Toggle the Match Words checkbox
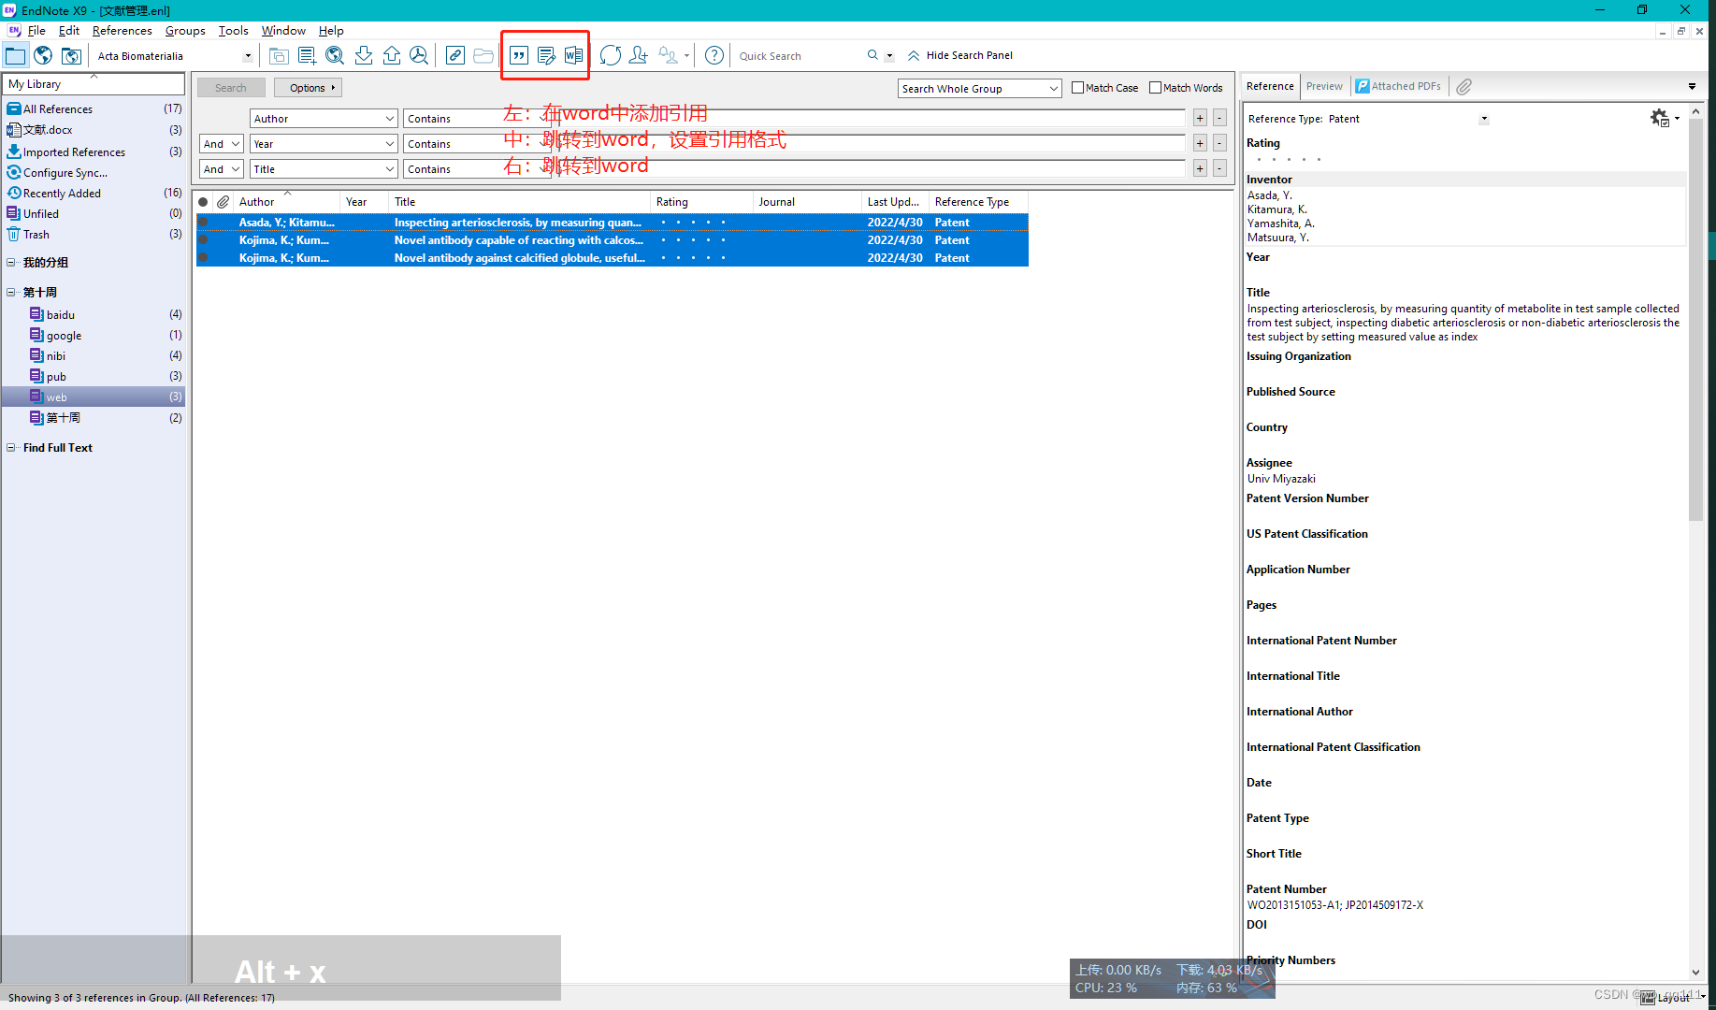 [1155, 87]
